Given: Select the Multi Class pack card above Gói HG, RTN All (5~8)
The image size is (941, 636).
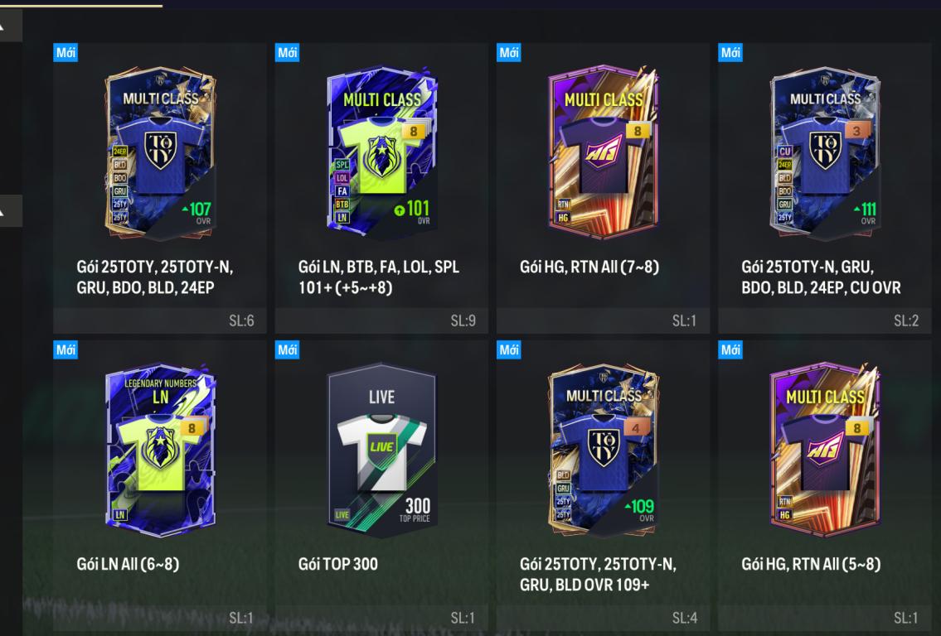Looking at the screenshot, I should (825, 450).
